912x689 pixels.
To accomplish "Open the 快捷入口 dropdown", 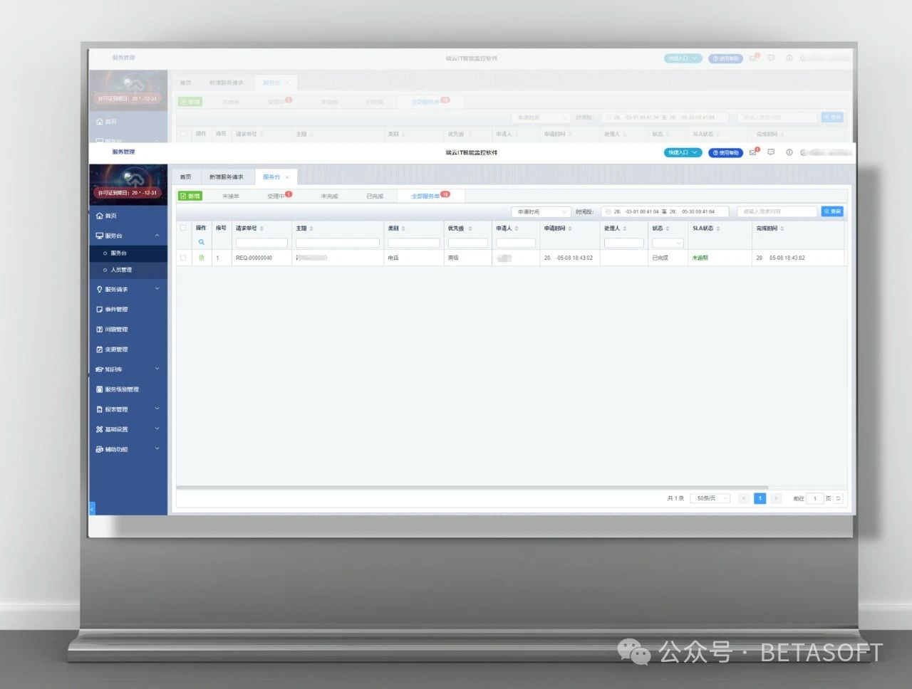I will click(683, 152).
